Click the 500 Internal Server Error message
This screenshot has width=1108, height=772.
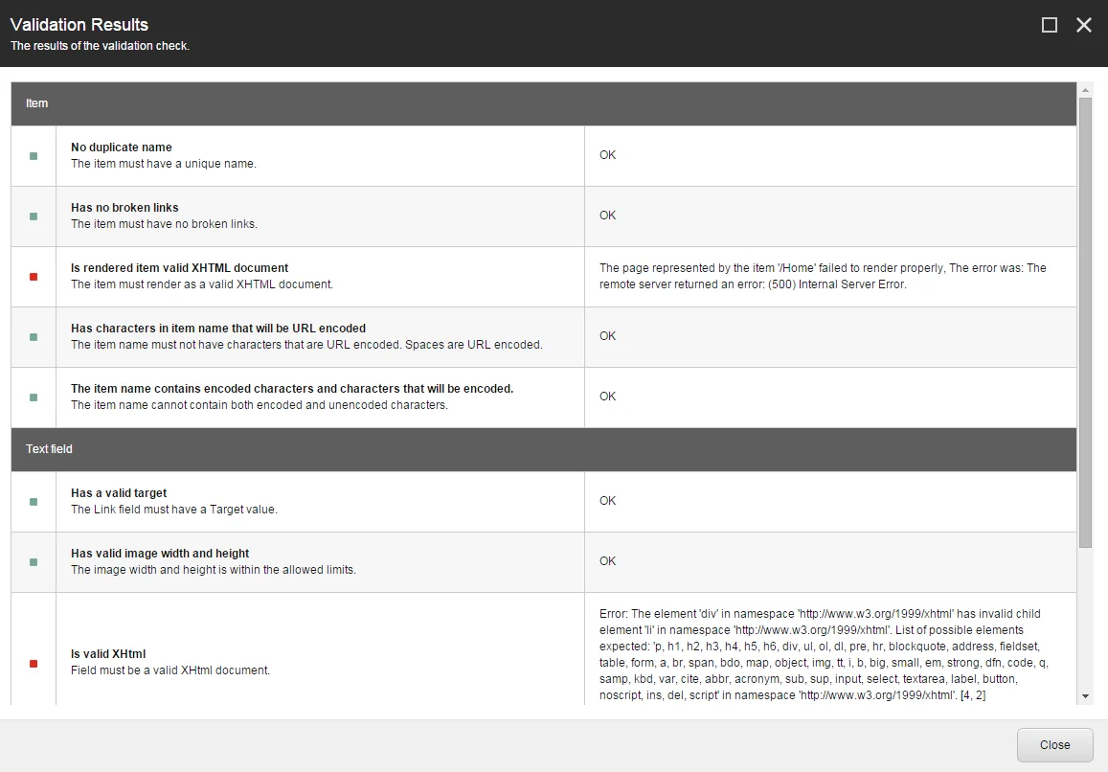[823, 276]
